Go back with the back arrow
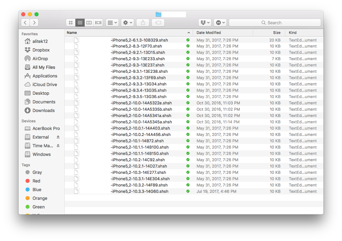This screenshot has width=342, height=241. (x=25, y=23)
